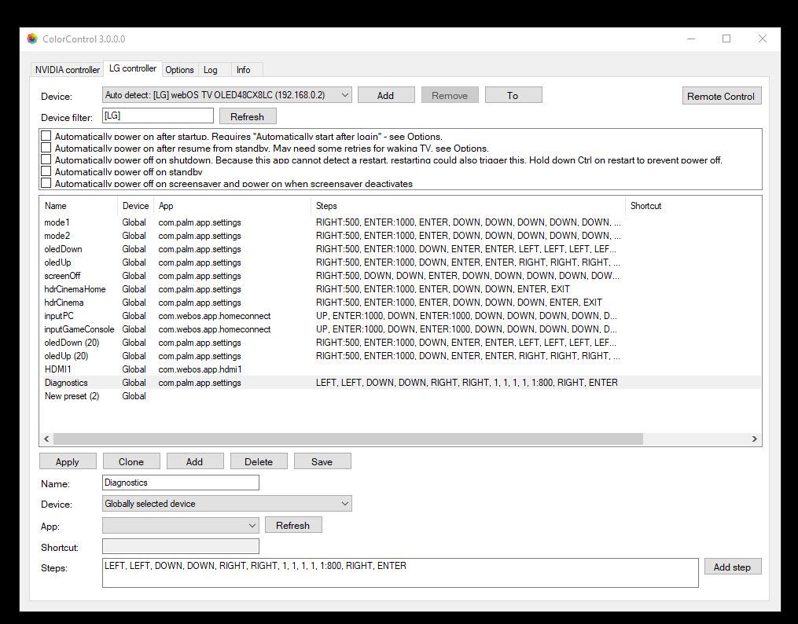Click into the Steps text box
798x624 pixels.
400,573
